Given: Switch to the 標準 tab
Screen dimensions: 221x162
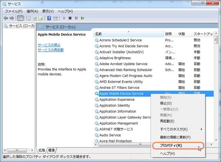Looking at the screenshot, I should tap(51, 150).
